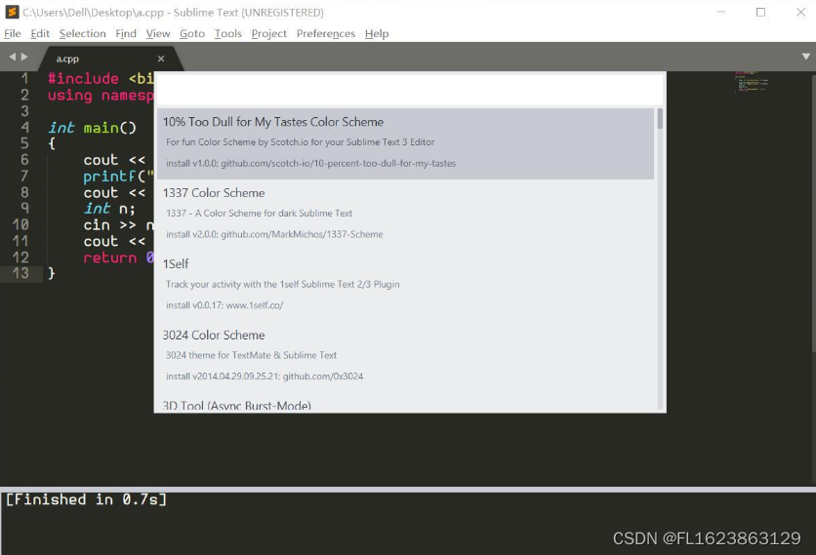
Task: Click 'int main()' on line 4
Action: 92,128
